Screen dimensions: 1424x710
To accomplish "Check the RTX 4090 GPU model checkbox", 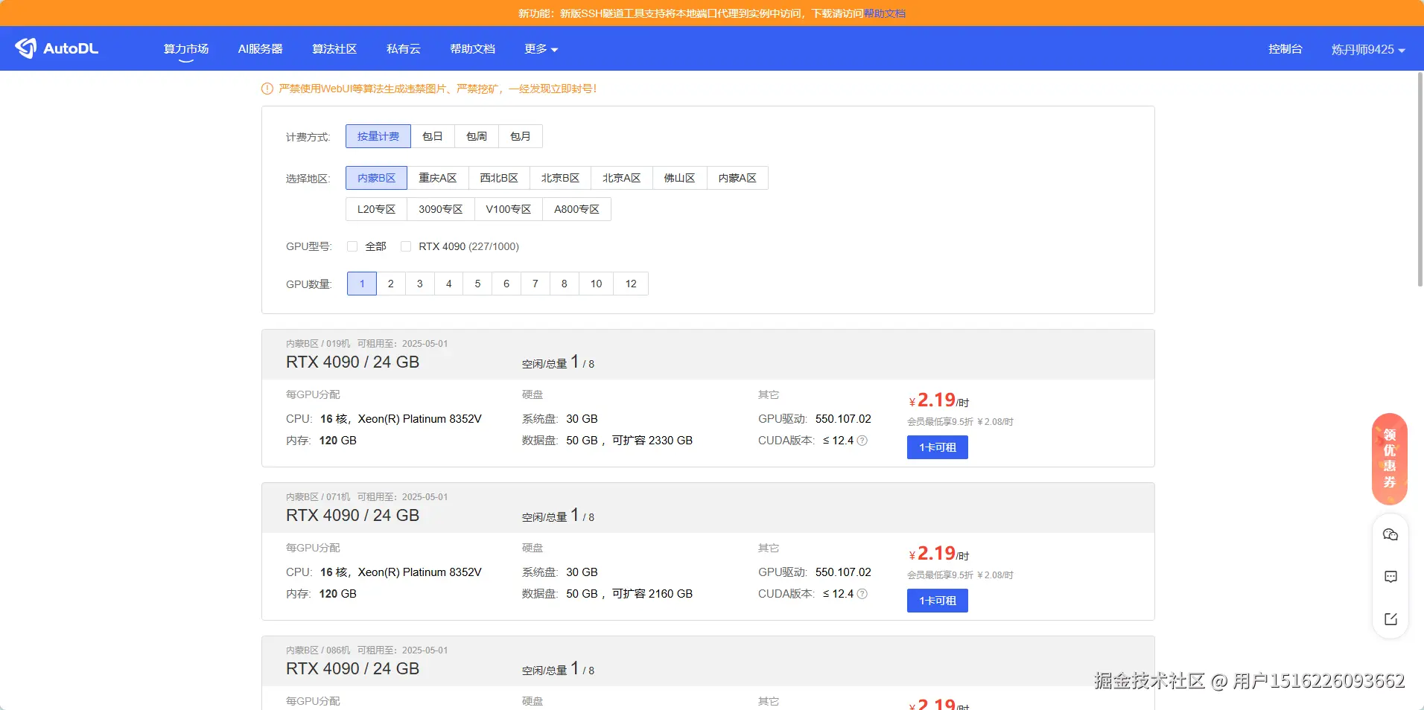I will pyautogui.click(x=406, y=246).
